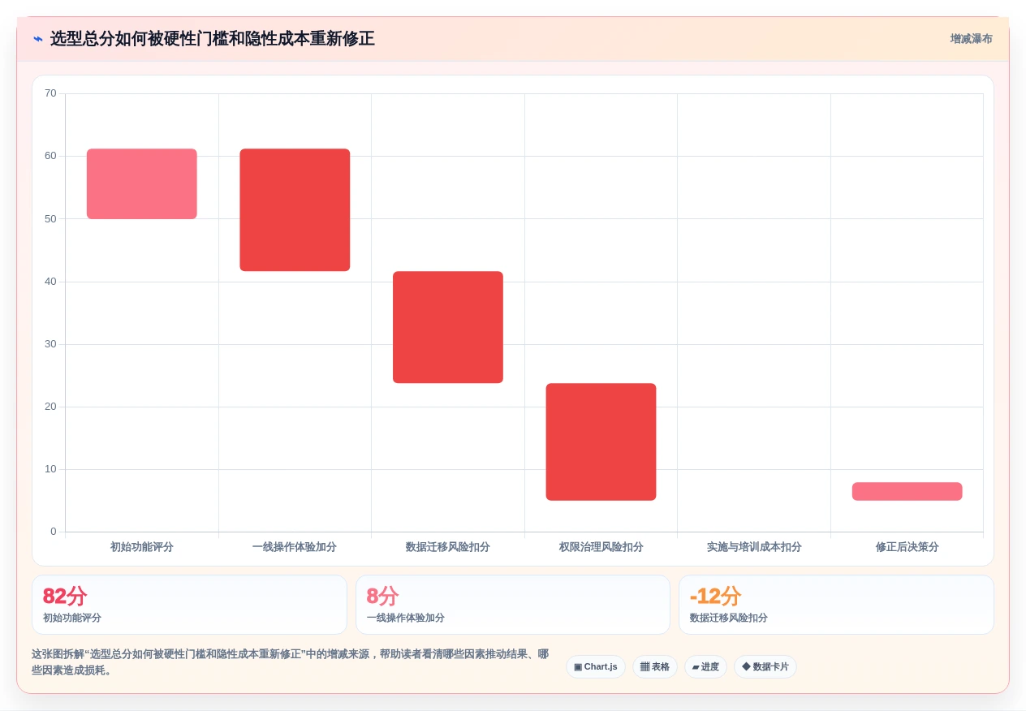Click x-axis label 初始功能评分

(x=142, y=547)
